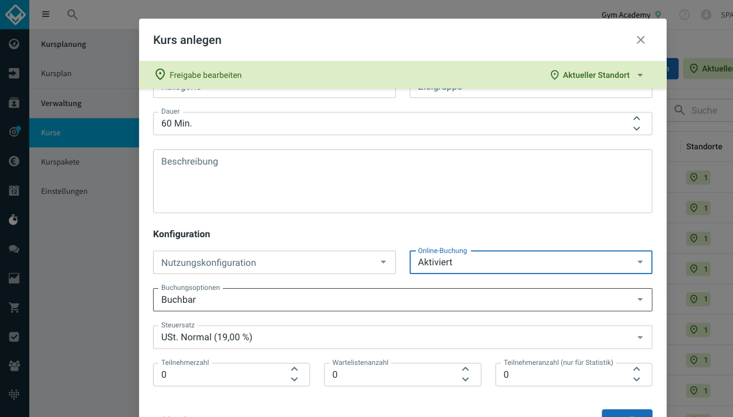This screenshot has width=733, height=417.
Task: Click the Standorte column header
Action: [x=704, y=146]
